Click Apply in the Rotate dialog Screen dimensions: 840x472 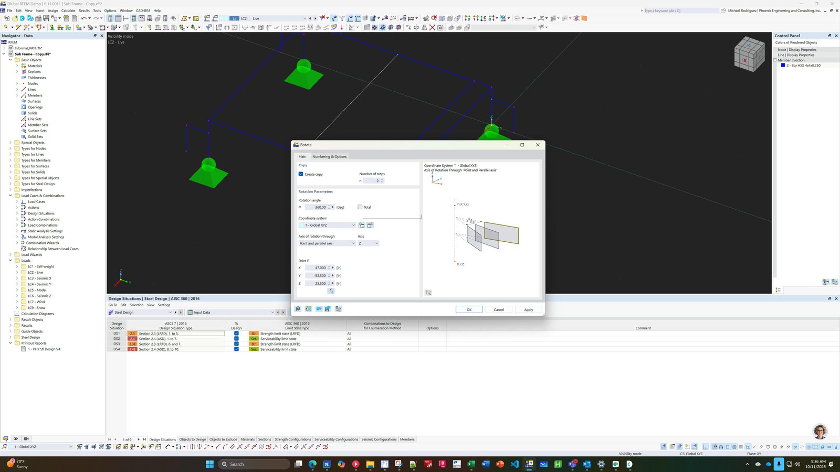tap(529, 309)
